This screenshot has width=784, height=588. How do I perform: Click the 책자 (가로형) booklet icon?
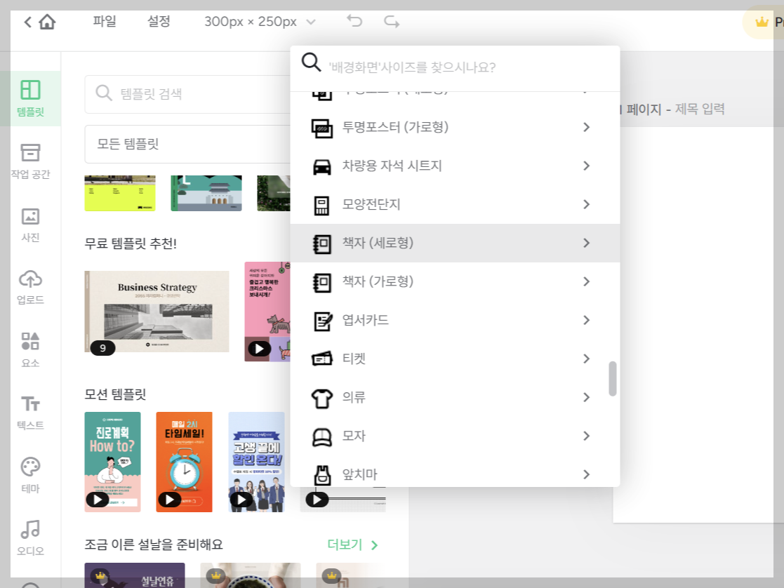click(x=322, y=282)
